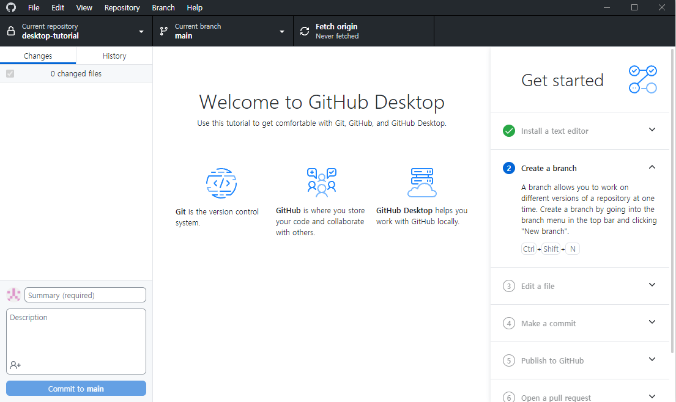Click the 'main' branch name text
The image size is (676, 402).
tap(184, 35)
